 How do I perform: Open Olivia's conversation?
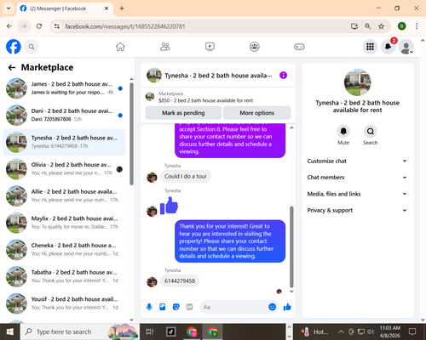[x=64, y=169]
